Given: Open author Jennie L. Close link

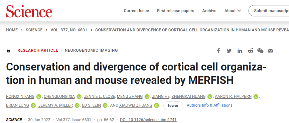Looking at the screenshot, I should click(x=96, y=97).
